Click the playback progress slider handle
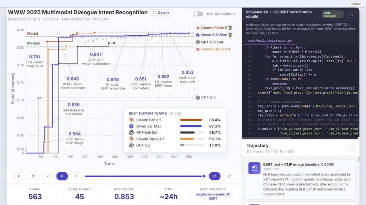 (x=204, y=176)
